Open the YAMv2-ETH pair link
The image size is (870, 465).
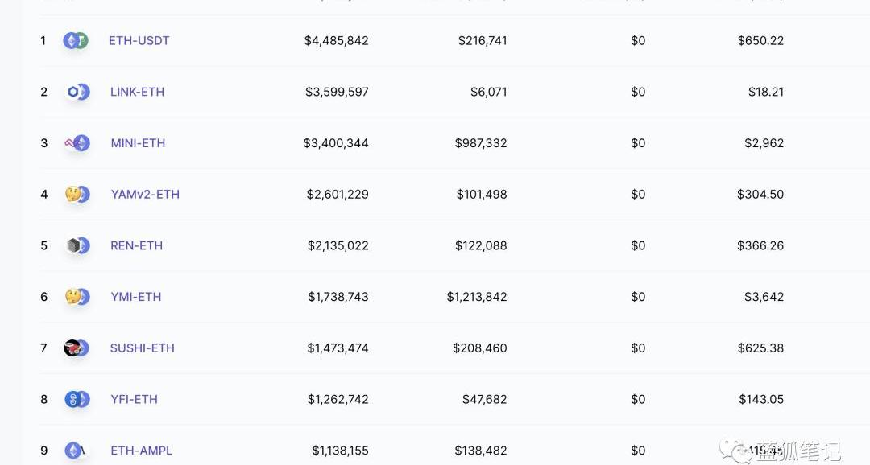(145, 195)
